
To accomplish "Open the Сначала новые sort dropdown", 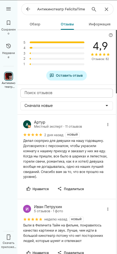I will coord(67,106).
